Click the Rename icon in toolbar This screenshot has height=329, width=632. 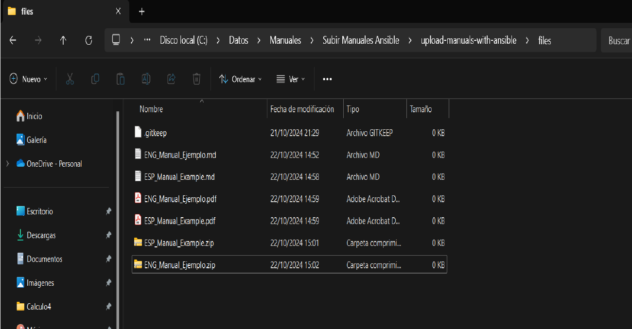pyautogui.click(x=146, y=79)
